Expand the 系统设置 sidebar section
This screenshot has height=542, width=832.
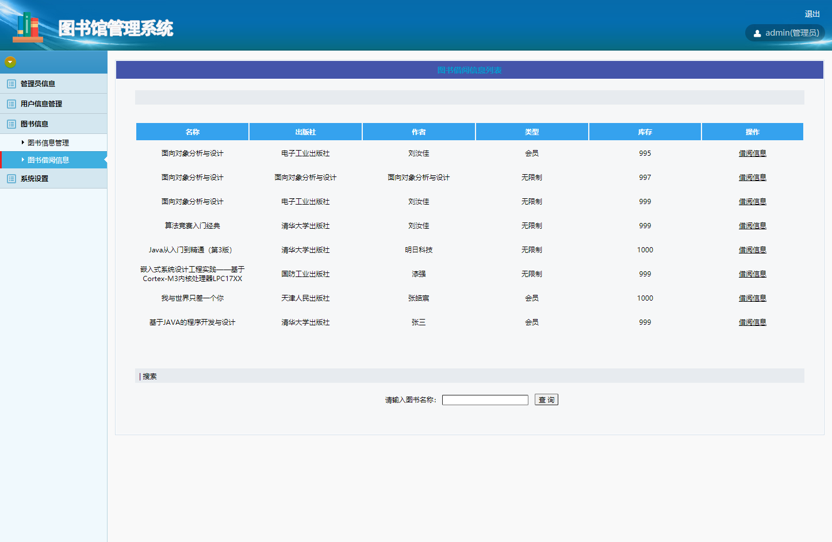coord(34,179)
